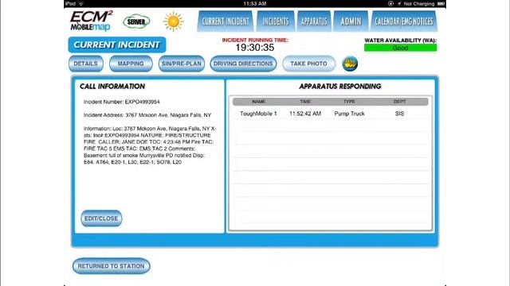Screen dimensions: 510x286
Task: Click the sun weather icon
Action: (x=174, y=21)
